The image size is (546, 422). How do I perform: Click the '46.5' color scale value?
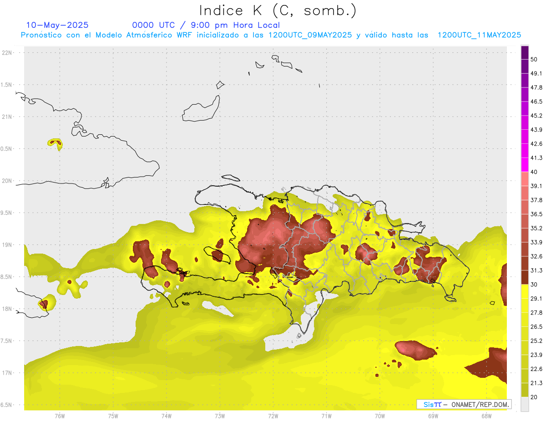536,102
